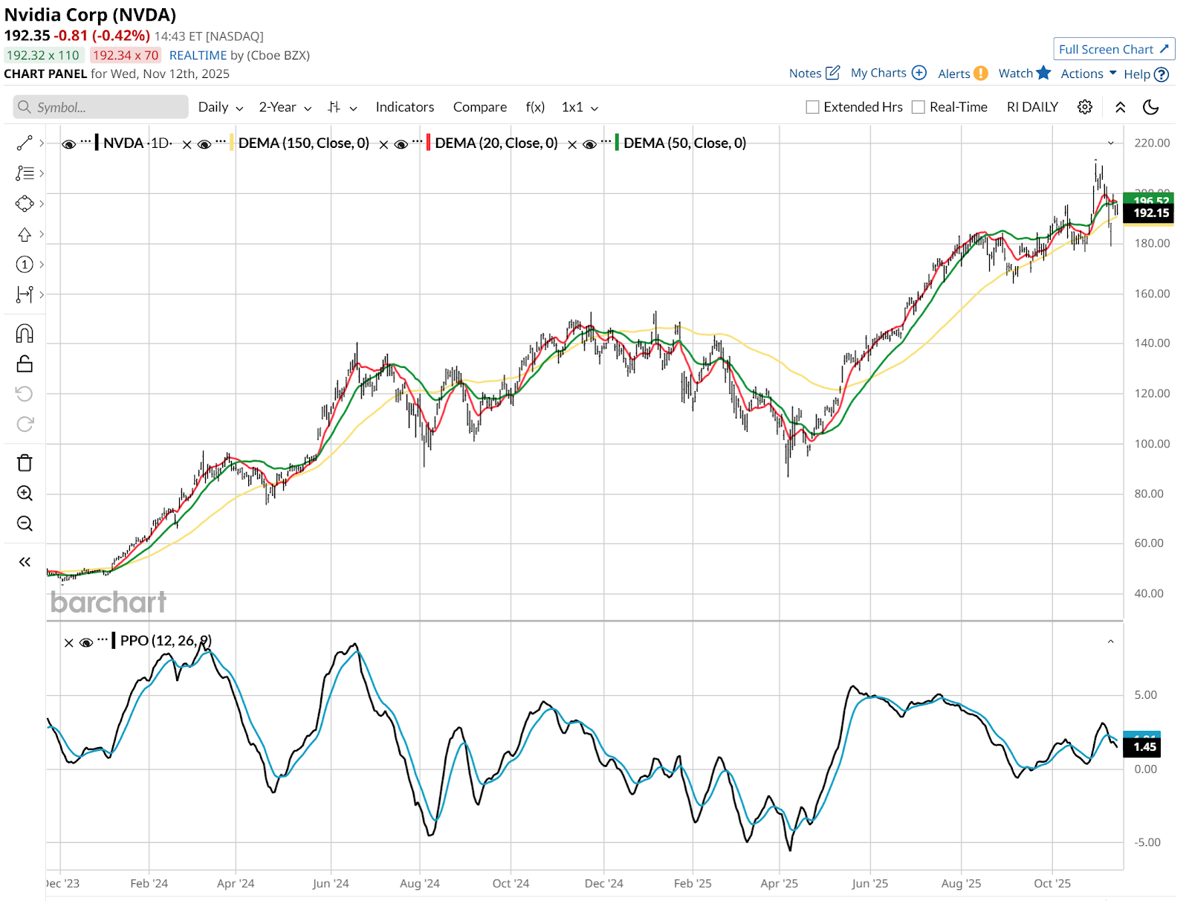Viewport: 1189px width, 901px height.
Task: Click the Compare menu item
Action: coord(479,107)
